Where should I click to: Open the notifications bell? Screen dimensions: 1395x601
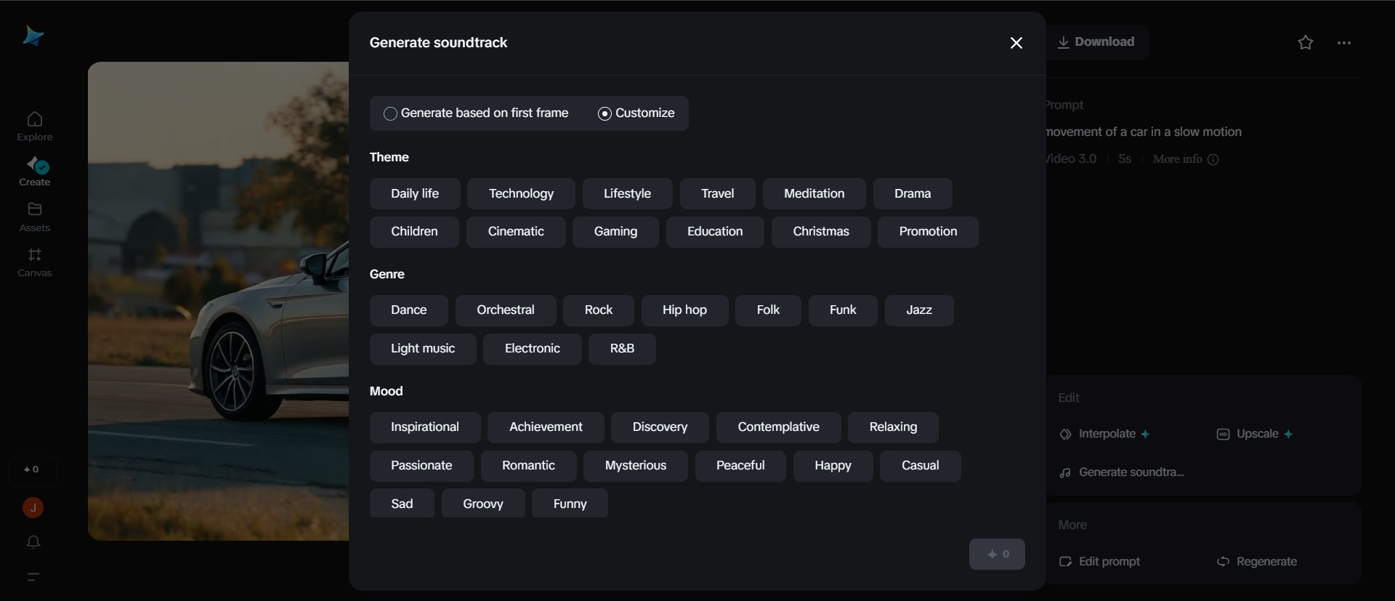(32, 542)
